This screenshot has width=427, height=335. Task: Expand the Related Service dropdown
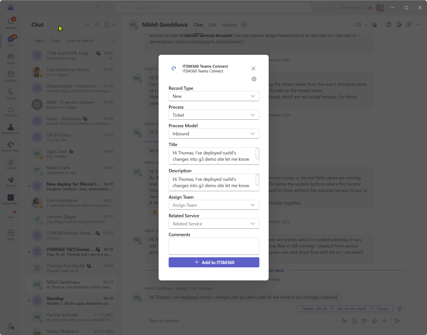click(x=214, y=224)
